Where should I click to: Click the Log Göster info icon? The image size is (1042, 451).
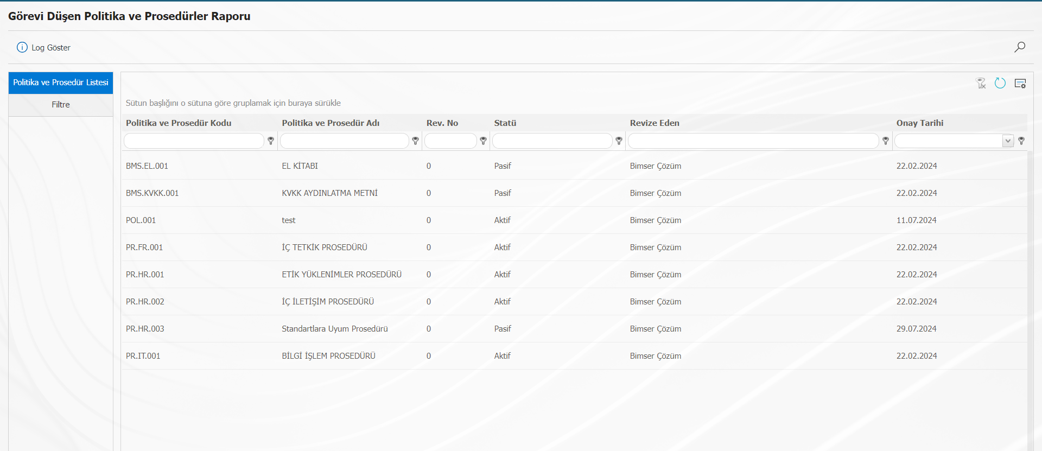pos(22,47)
